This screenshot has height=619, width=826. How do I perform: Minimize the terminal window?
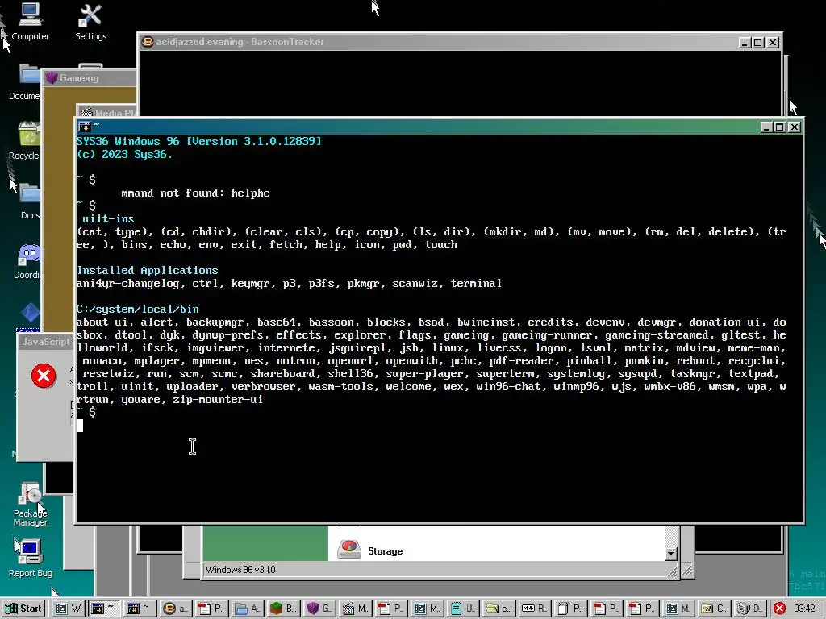[766, 127]
